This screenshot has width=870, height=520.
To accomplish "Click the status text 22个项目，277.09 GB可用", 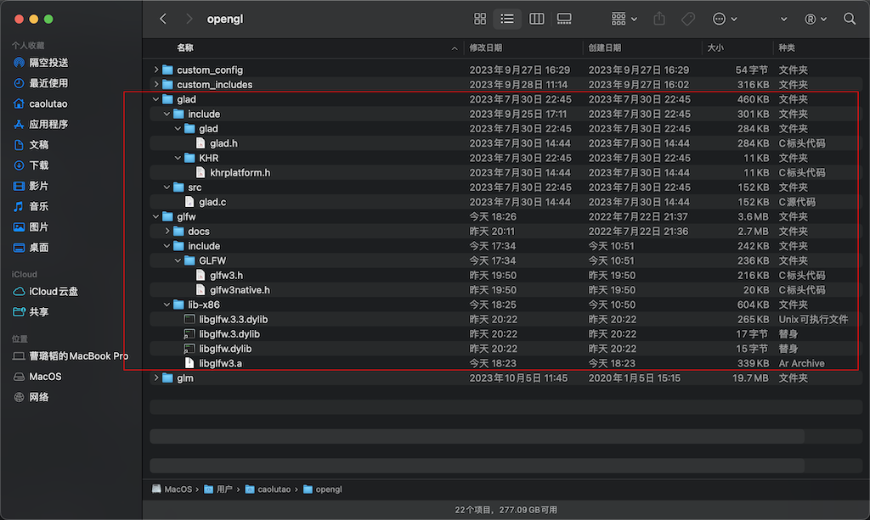I will [x=506, y=510].
